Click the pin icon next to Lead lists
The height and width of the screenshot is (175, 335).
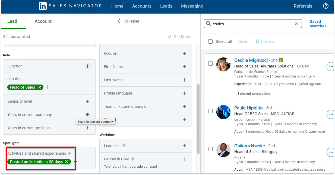click(x=124, y=146)
